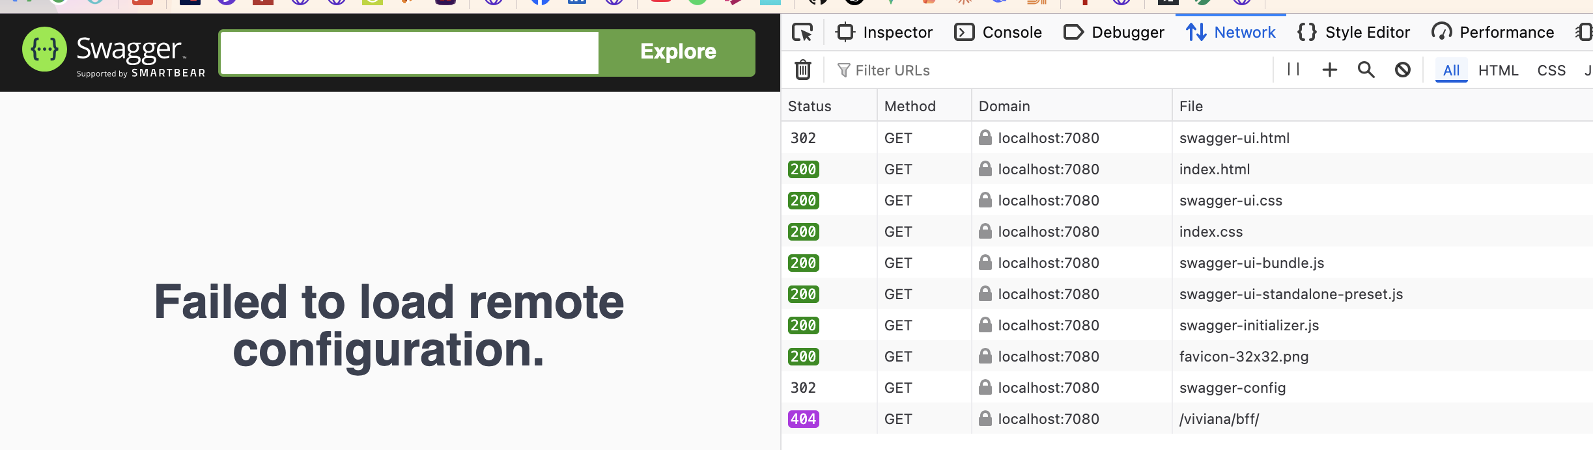Select the 404 /viviana/bff/ request
The height and width of the screenshot is (450, 1593).
1187,419
